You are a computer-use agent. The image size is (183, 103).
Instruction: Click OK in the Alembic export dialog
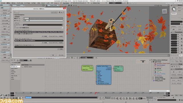53,55
